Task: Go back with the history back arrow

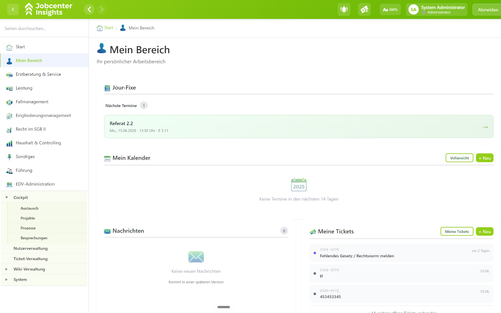Action: pos(89,9)
